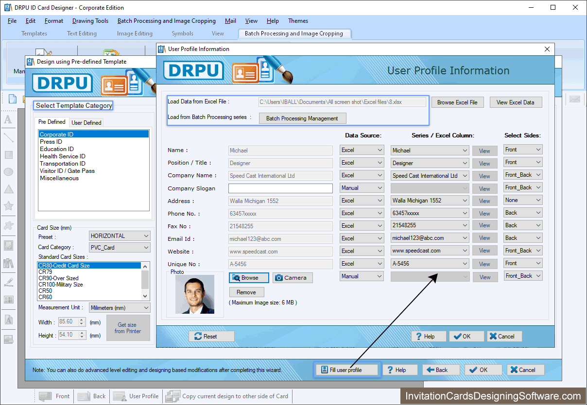Image resolution: width=587 pixels, height=405 pixels.
Task: Click the Company Slogan input field
Action: [280, 188]
